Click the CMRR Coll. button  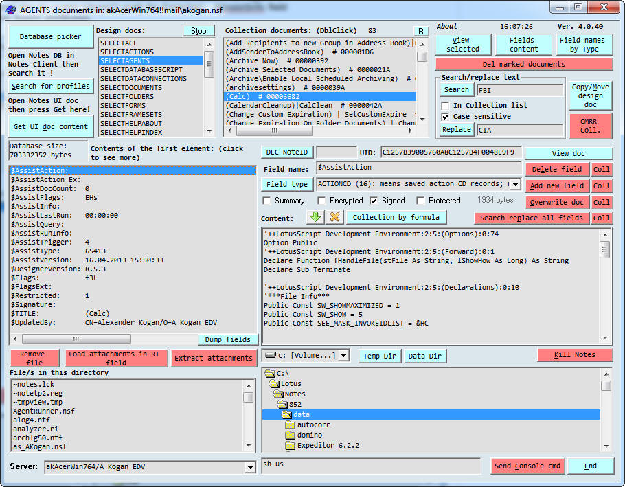[591, 126]
